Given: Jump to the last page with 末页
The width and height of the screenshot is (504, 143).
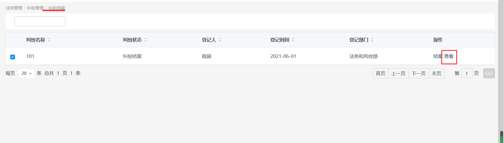Looking at the screenshot, I should click(x=436, y=73).
